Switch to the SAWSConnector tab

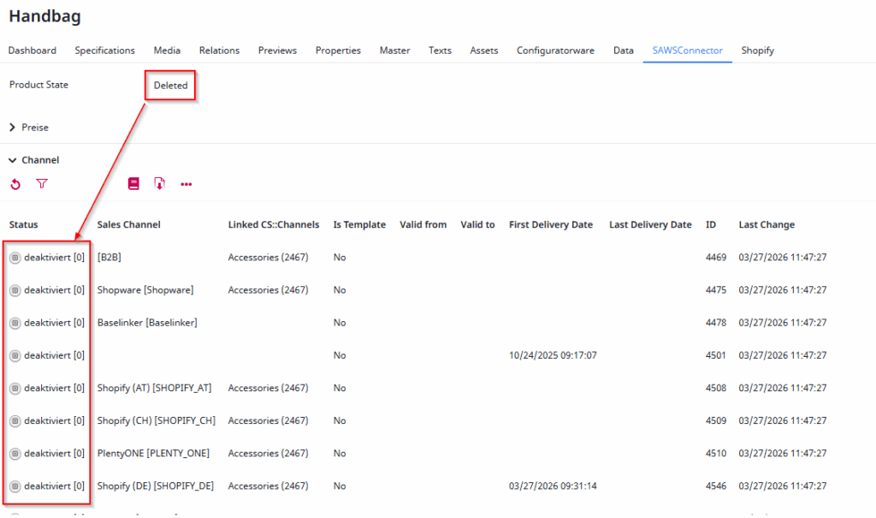(x=687, y=51)
